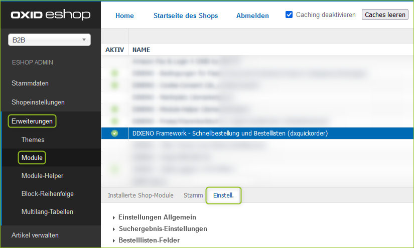Viewport: 414px width, 248px height.
Task: Go to the Home link
Action: (124, 16)
